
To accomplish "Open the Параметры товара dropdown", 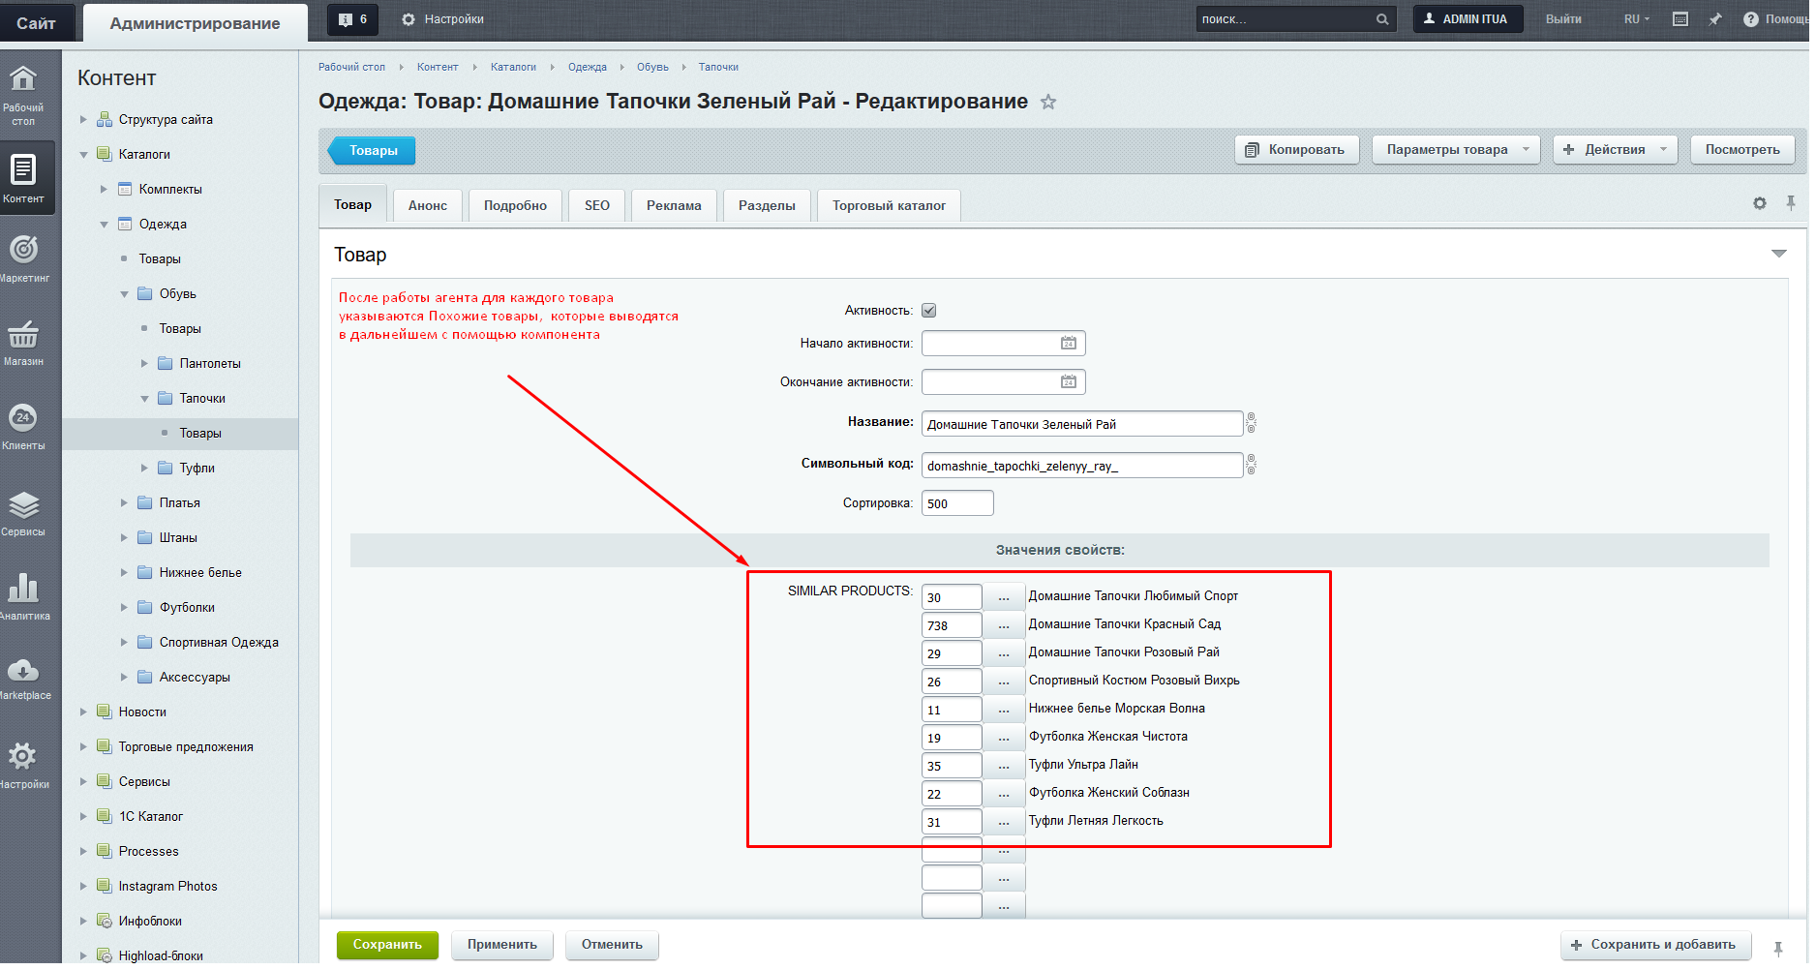I will pos(1455,150).
